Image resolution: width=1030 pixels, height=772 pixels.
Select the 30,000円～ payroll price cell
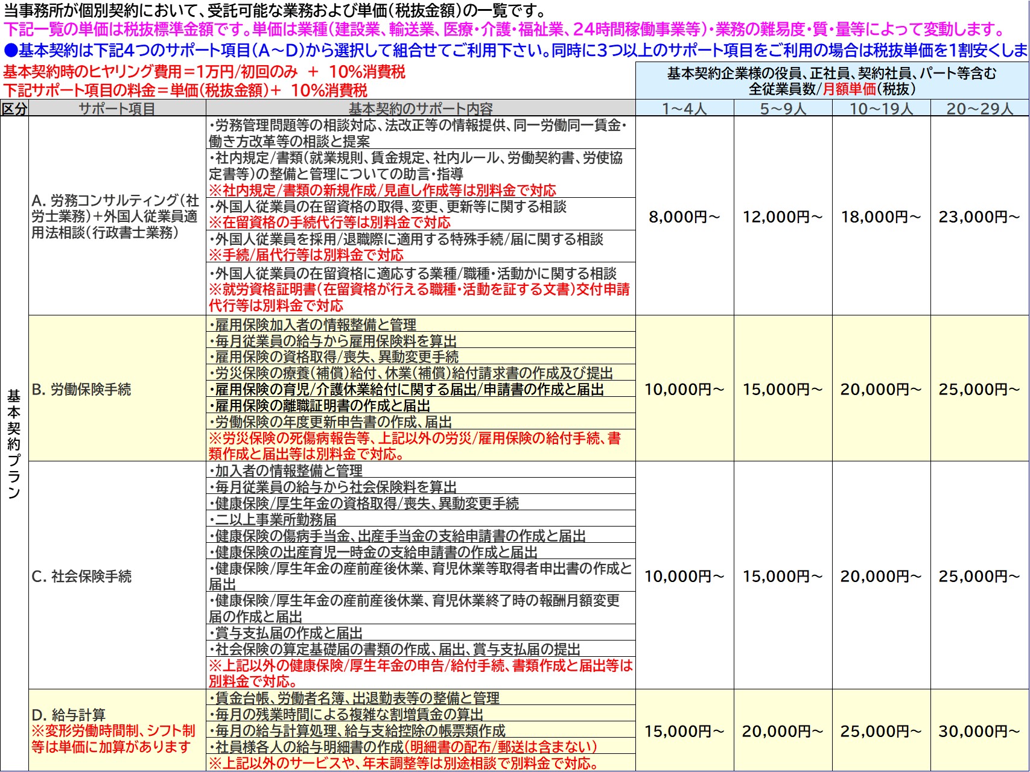tap(979, 732)
